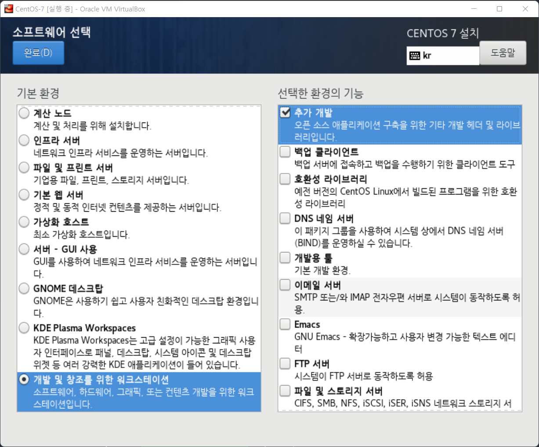Viewport: 539px width, 447px height.
Task: Click the 완료(D) done button
Action: [38, 53]
